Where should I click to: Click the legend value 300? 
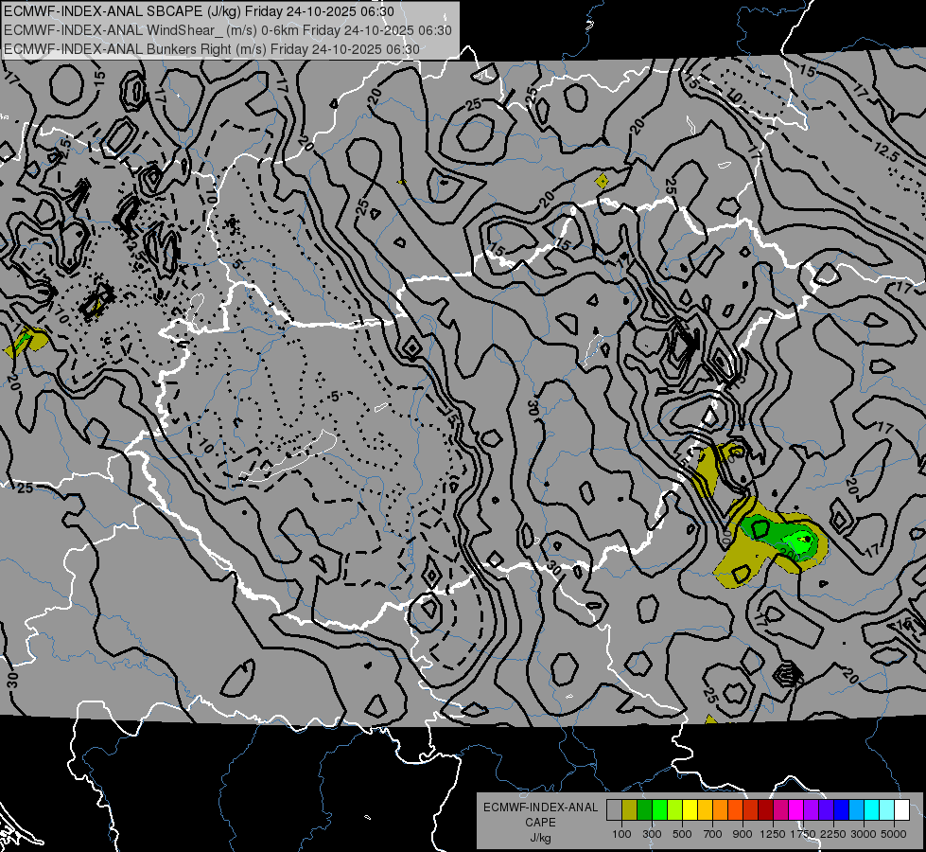coord(652,834)
